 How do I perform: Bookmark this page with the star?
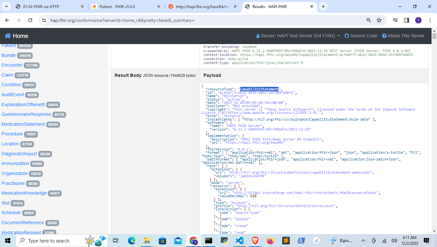[x=379, y=20]
